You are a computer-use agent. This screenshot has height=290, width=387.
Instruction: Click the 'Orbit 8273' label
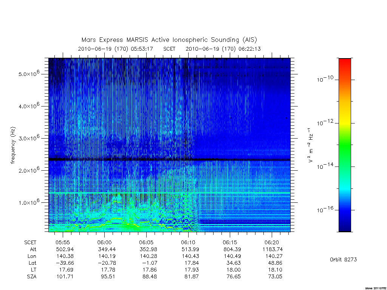pyautogui.click(x=343, y=259)
